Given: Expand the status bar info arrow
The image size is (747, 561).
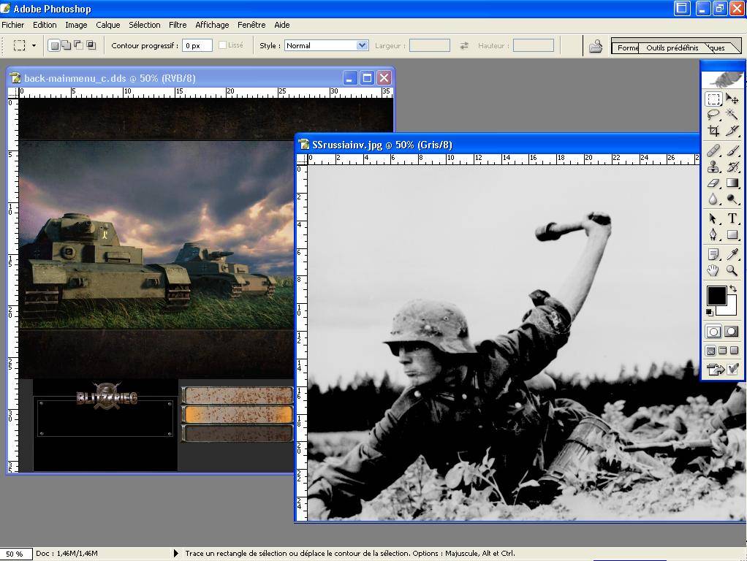Looking at the screenshot, I should tap(175, 554).
